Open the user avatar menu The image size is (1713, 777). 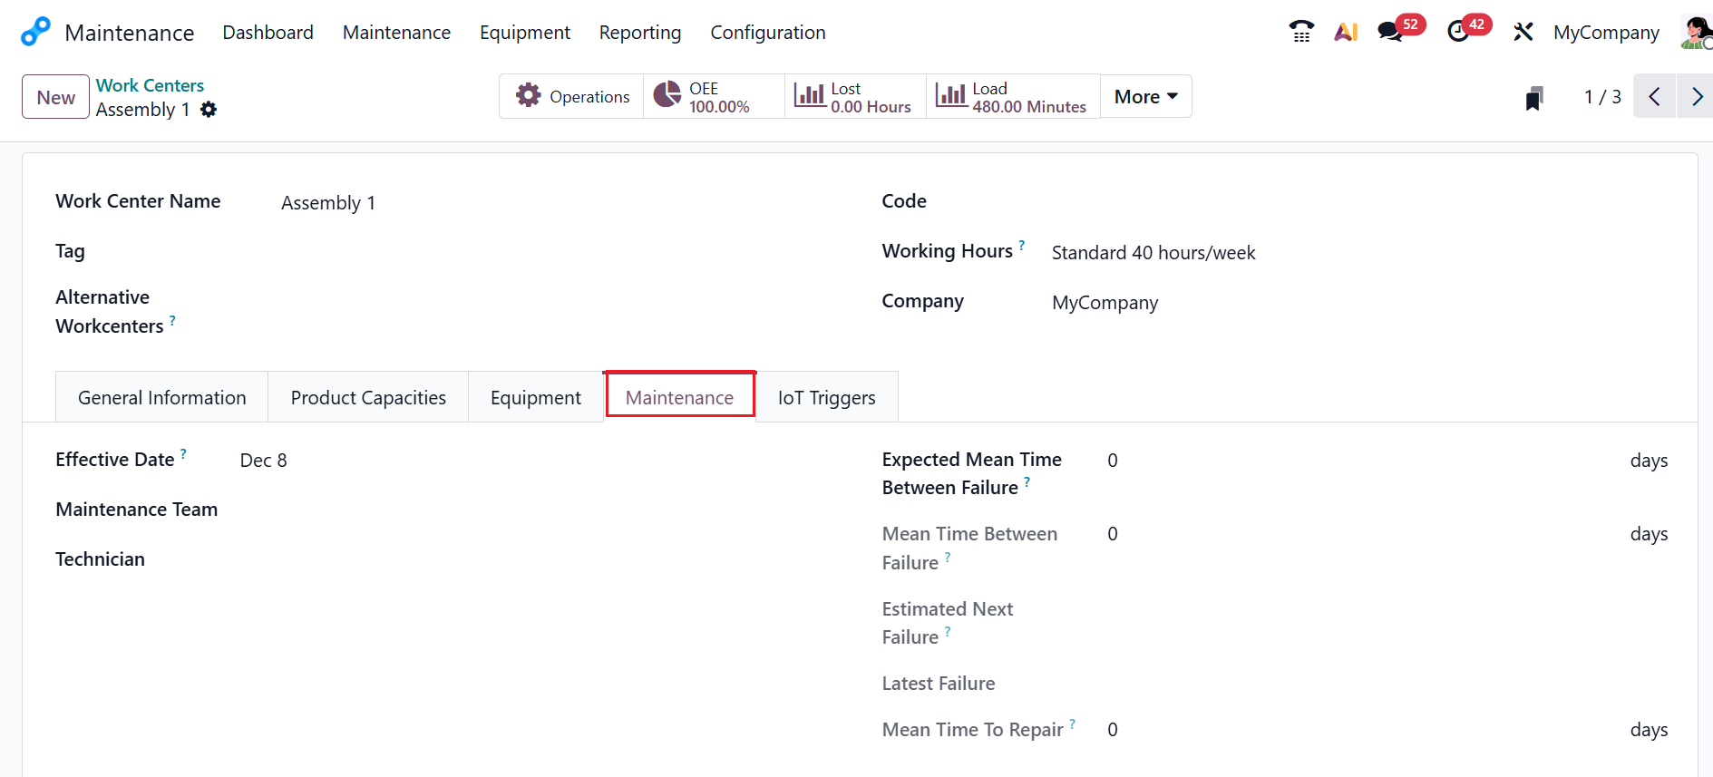tap(1694, 32)
